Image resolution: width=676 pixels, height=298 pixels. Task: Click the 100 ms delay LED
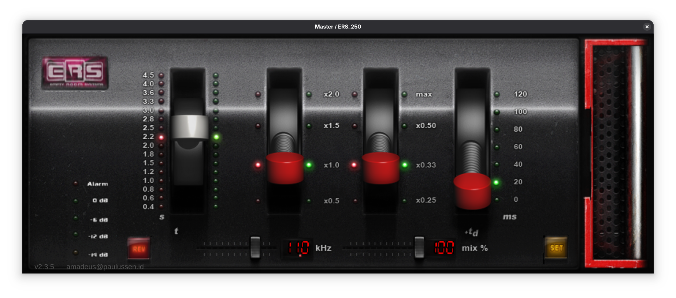(x=497, y=112)
